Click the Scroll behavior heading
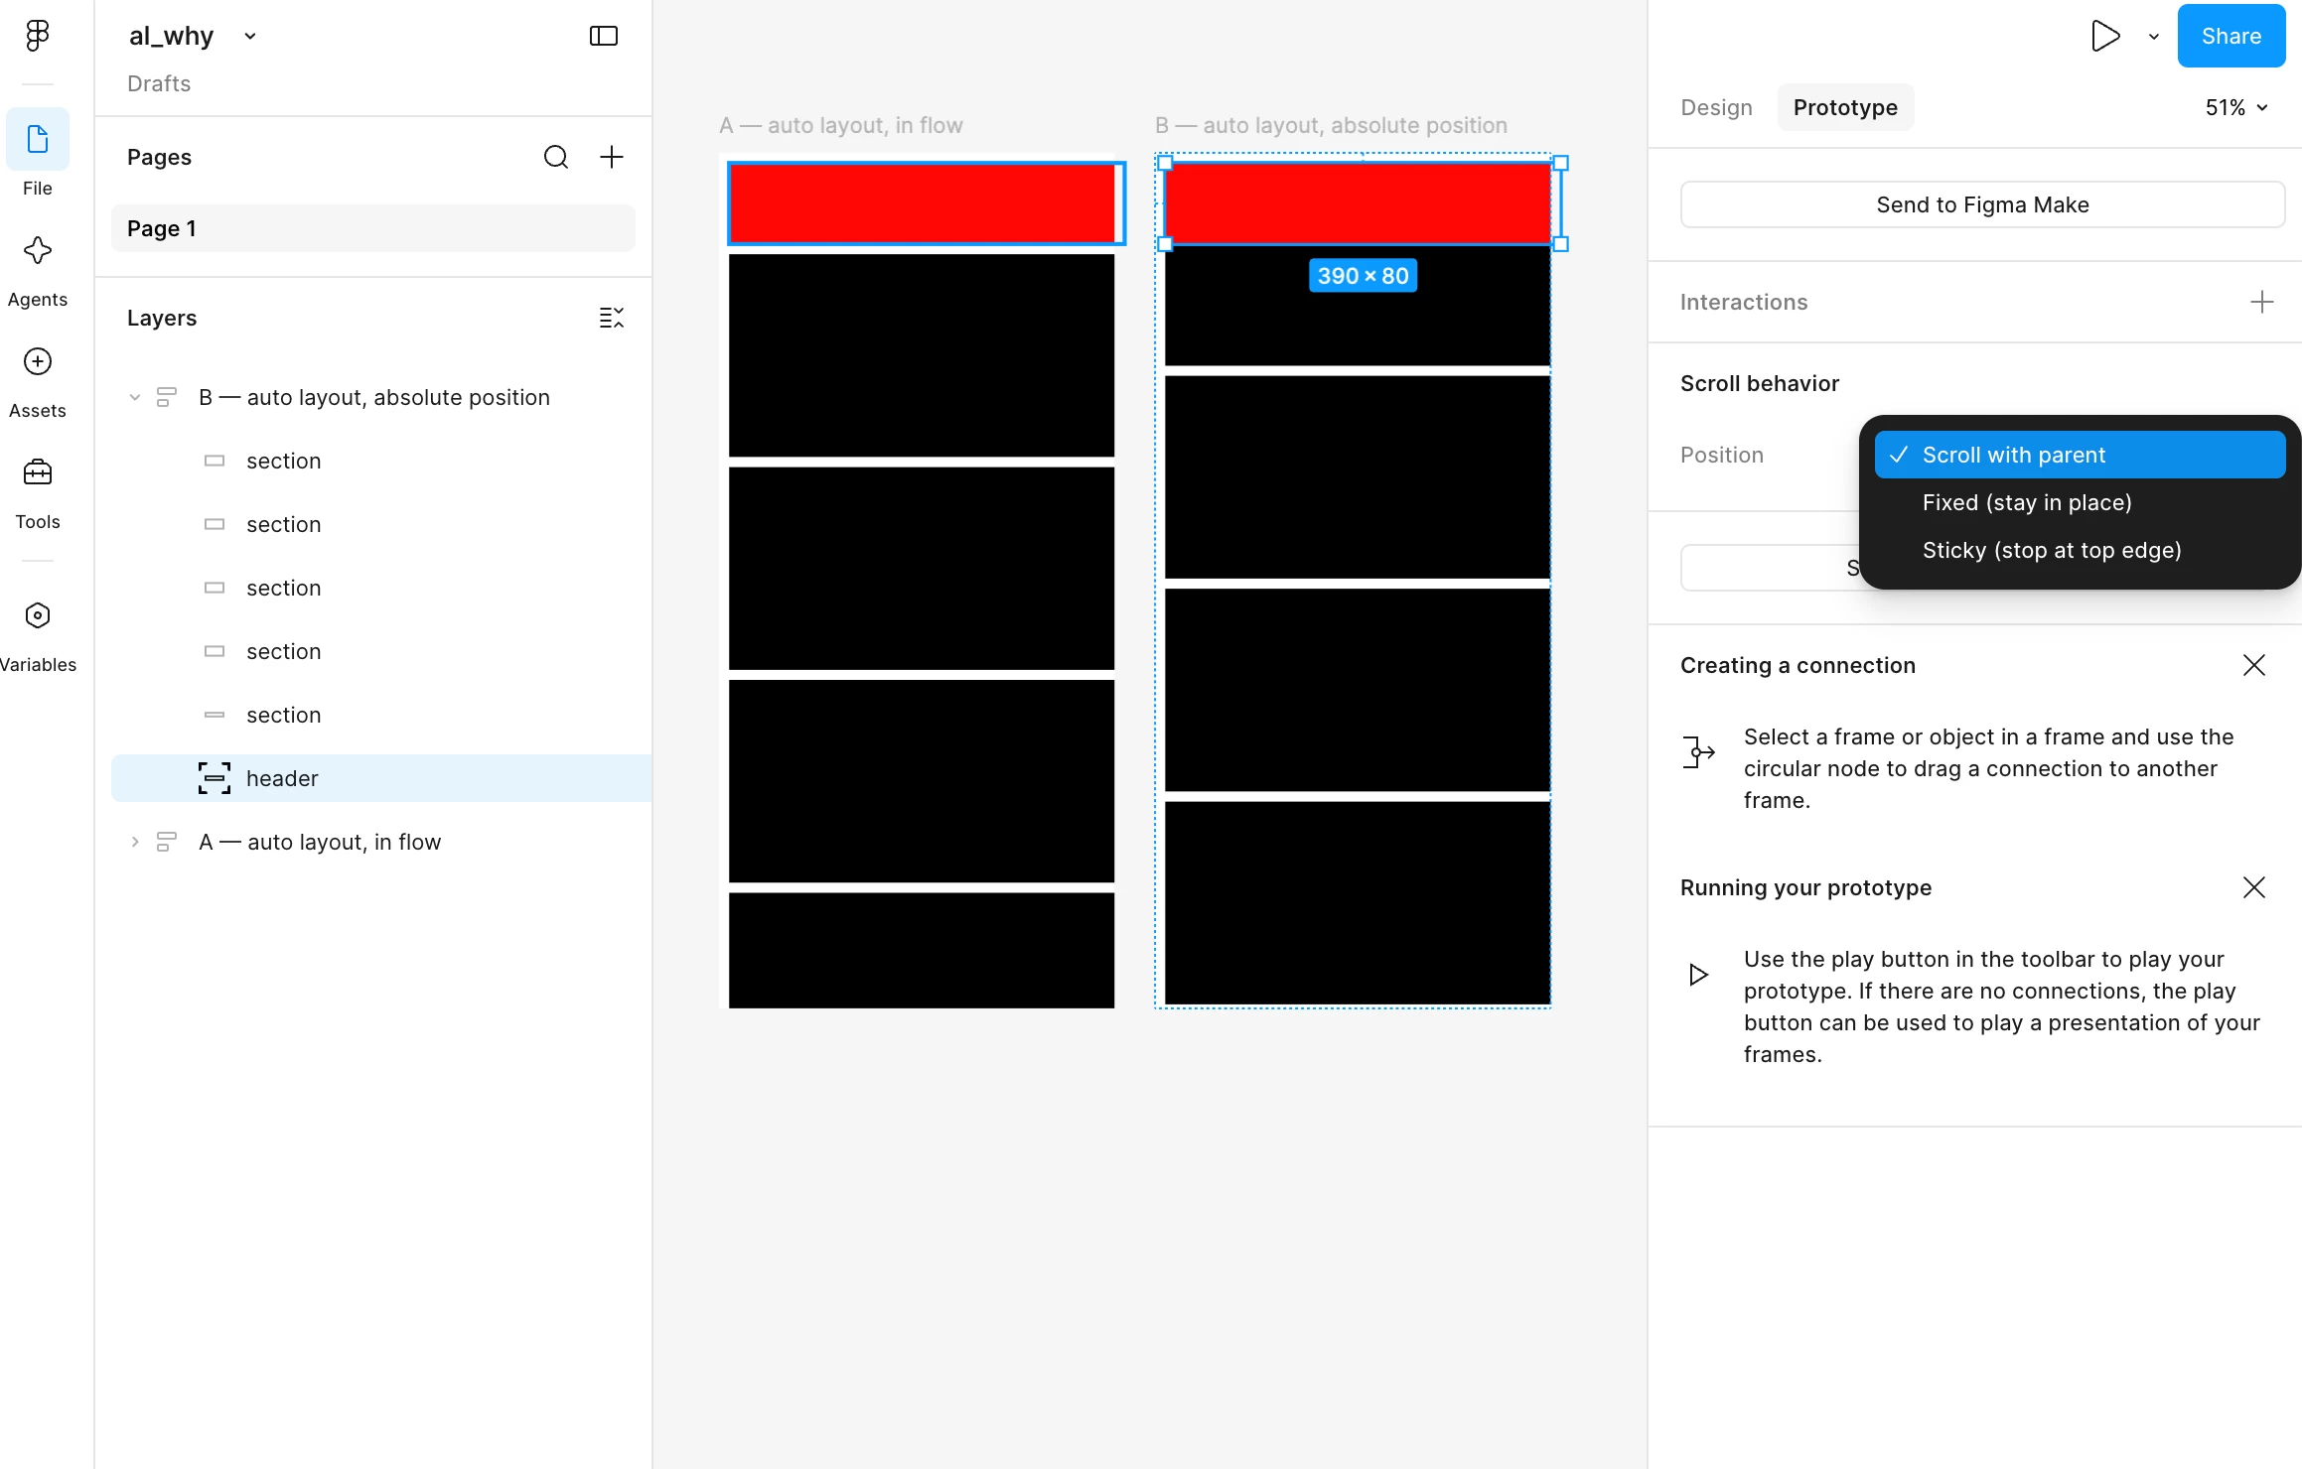2302x1469 pixels. click(1760, 383)
